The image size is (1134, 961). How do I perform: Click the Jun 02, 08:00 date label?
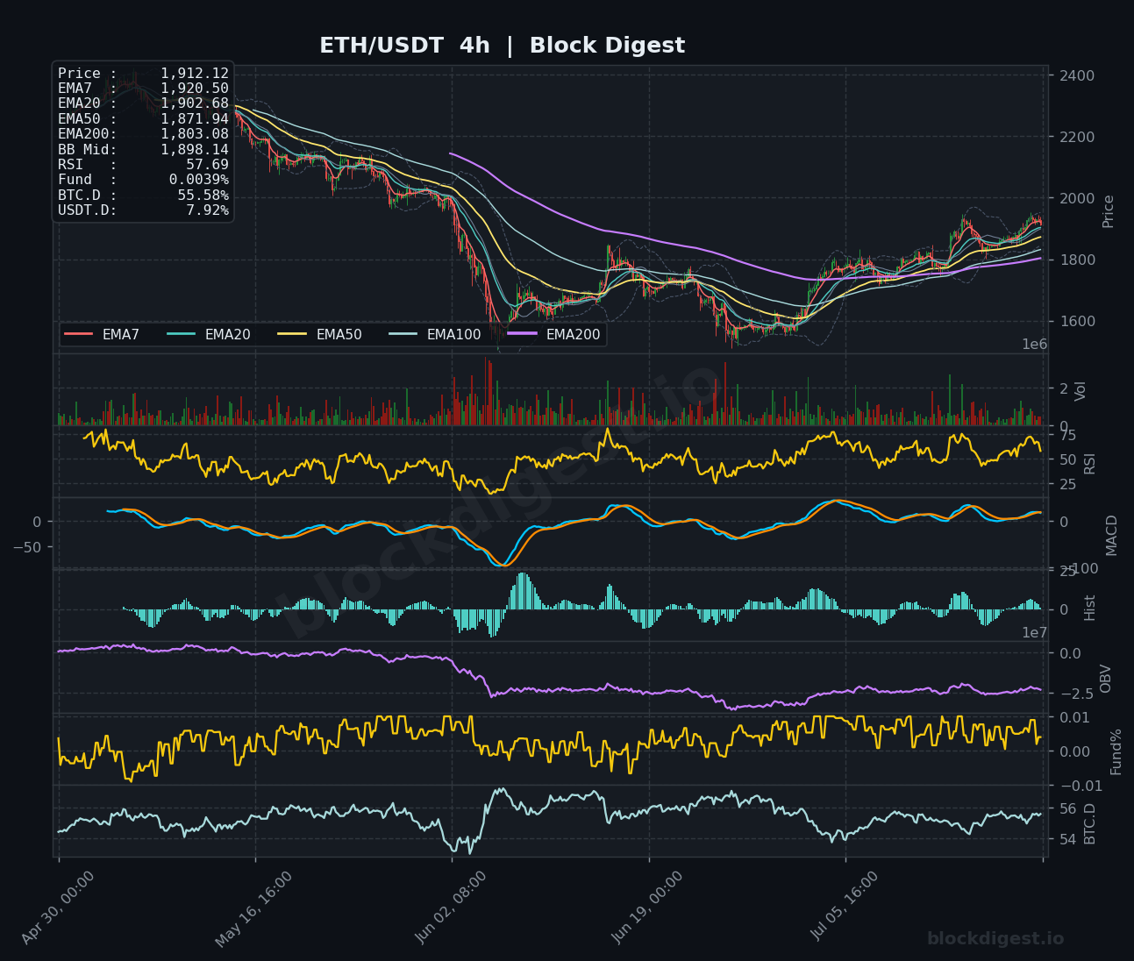[x=451, y=908]
